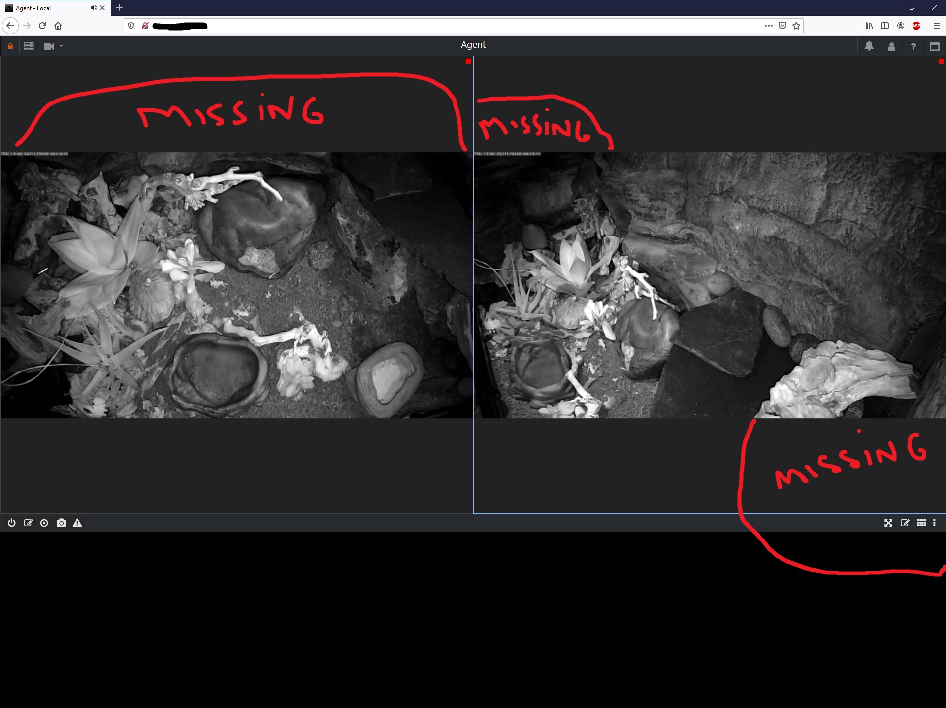Edit device using bottom-left pencil icon

(x=28, y=523)
